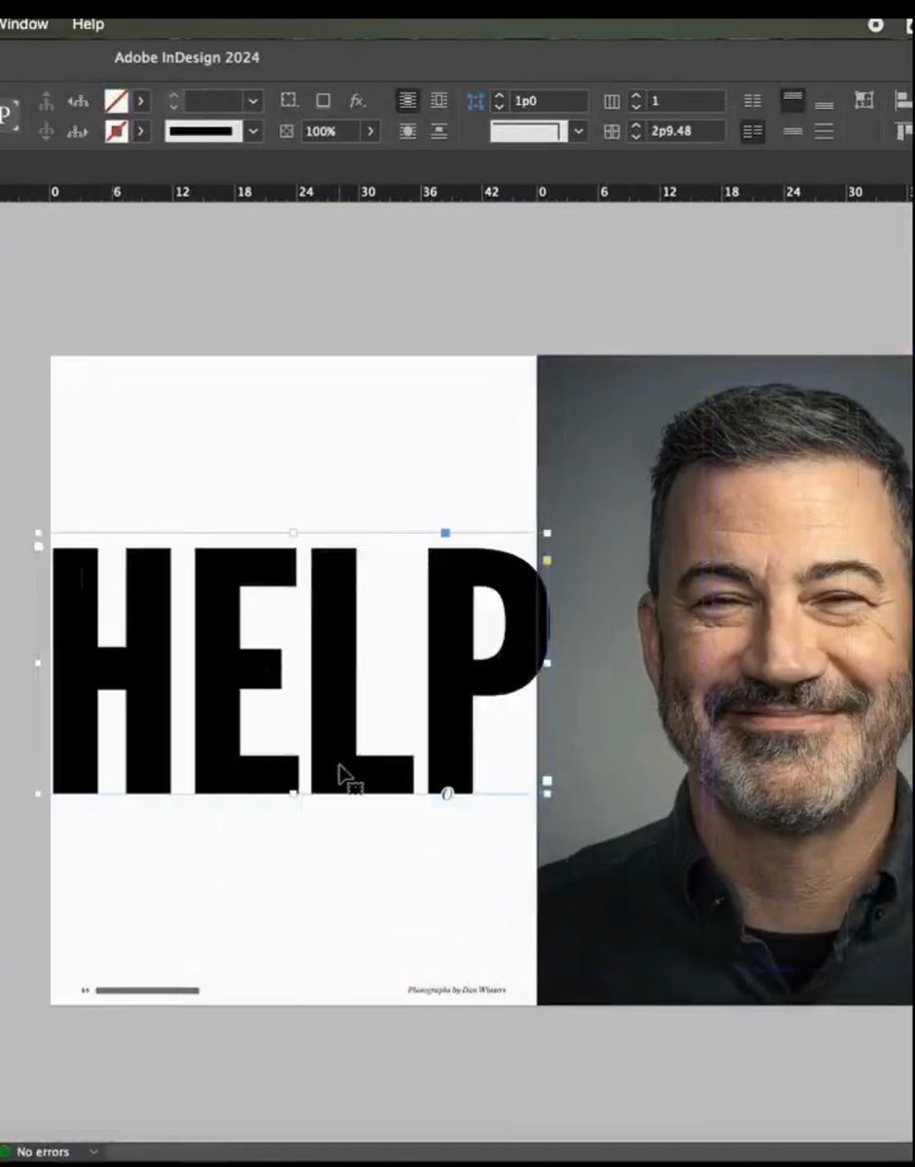Click the Photographs by Dan Winters credit
Viewport: 915px width, 1167px height.
[457, 990]
